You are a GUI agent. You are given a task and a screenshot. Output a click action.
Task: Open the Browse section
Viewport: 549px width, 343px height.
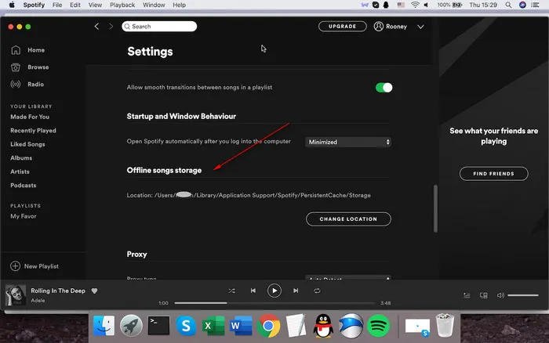[30, 67]
